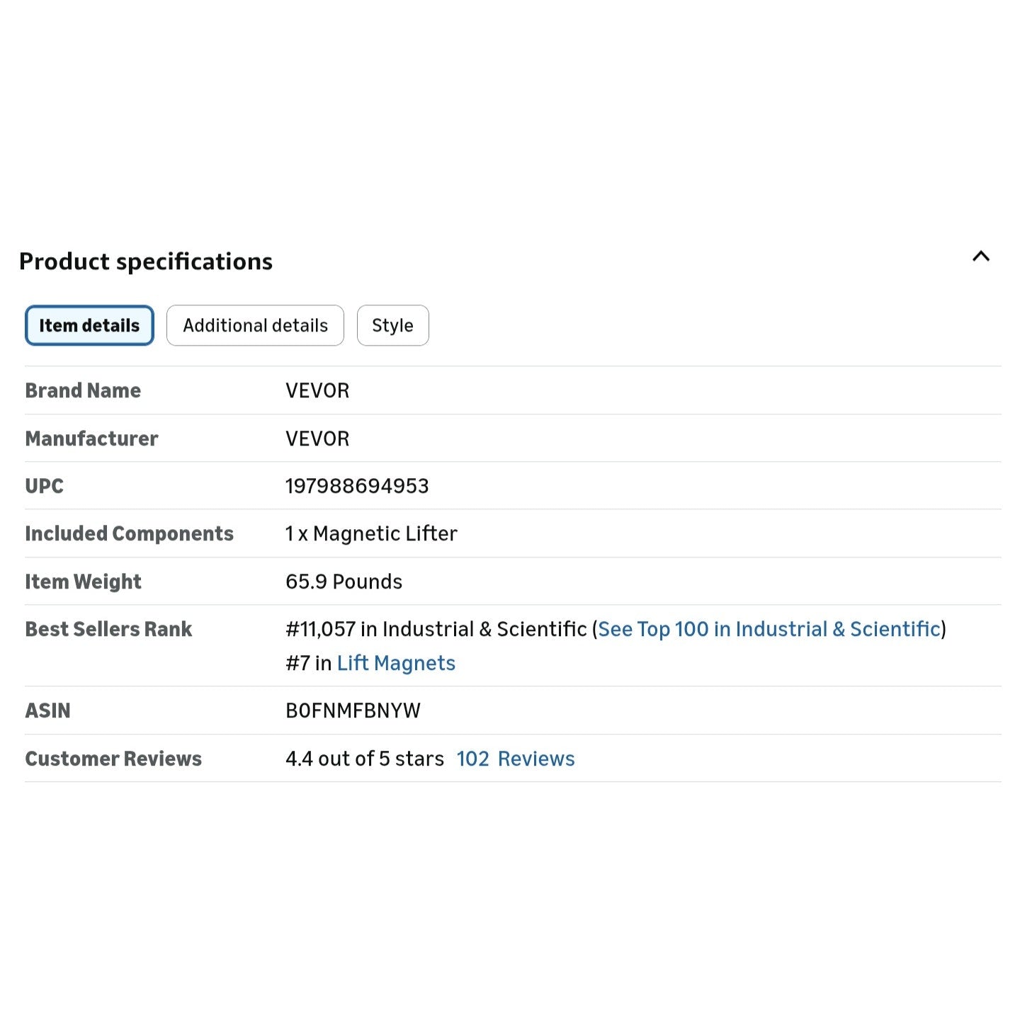Open the 102 Reviews link
1020x1020 pixels.
[x=515, y=759]
